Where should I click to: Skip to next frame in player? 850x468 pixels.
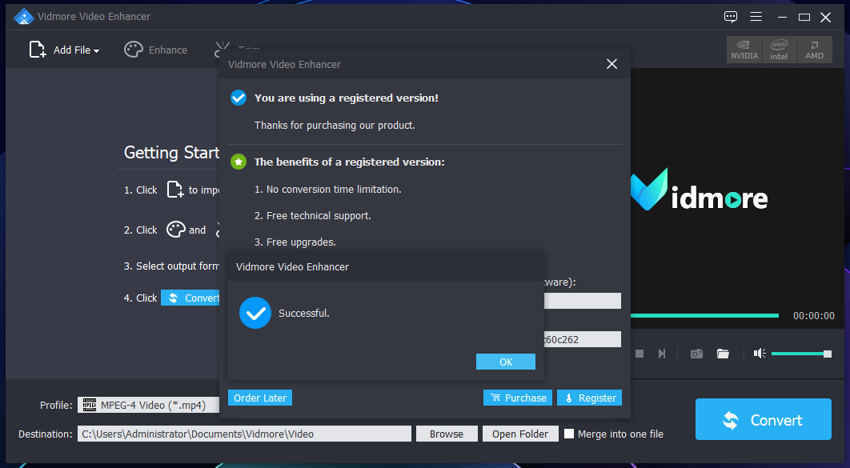click(x=662, y=354)
